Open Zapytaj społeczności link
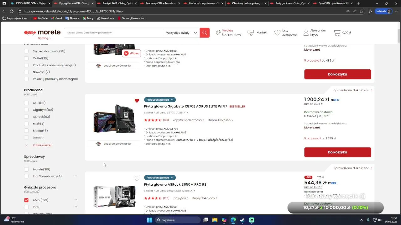401x225 pixels. tap(188, 120)
